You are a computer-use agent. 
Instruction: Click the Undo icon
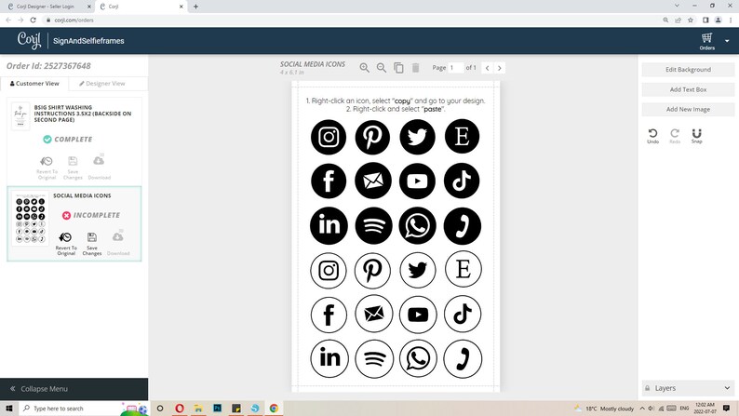click(x=652, y=136)
